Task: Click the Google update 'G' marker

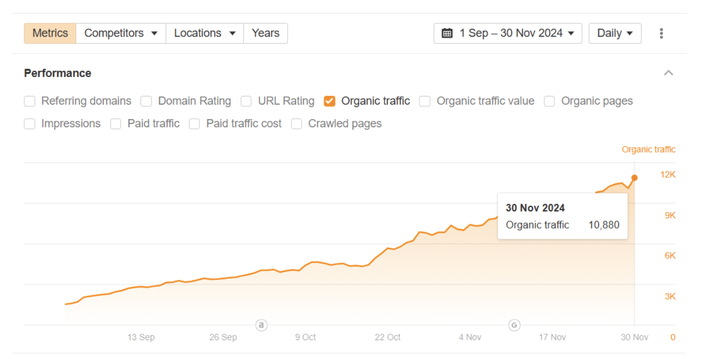Action: [x=515, y=325]
